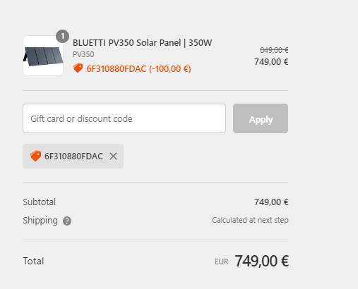
Task: Click the Calculated at next step text
Action: pos(250,220)
